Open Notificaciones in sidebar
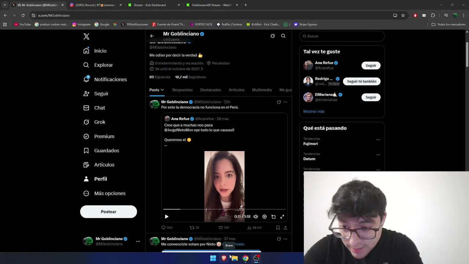Image resolution: width=469 pixels, height=264 pixels. click(x=105, y=79)
